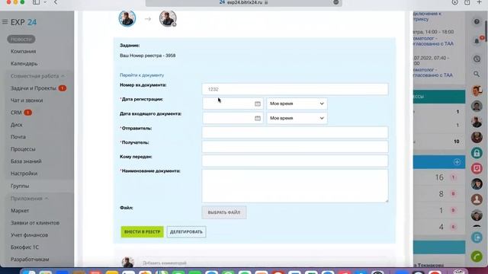Open Группы menu item

pyautogui.click(x=20, y=186)
